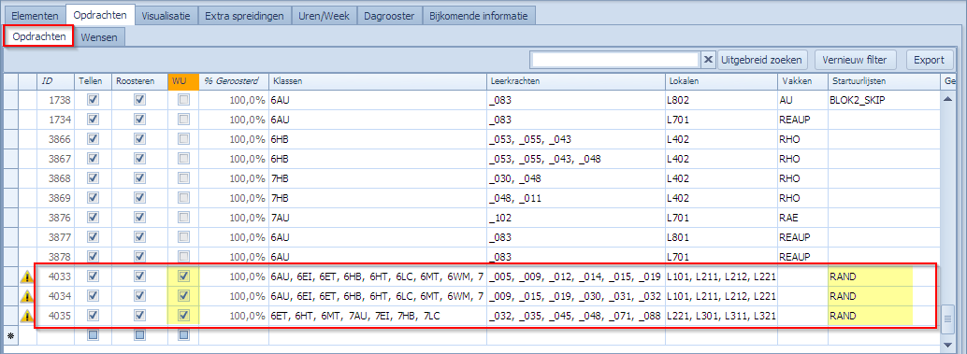The height and width of the screenshot is (354, 967).
Task: Toggle Roosteren checkbox for row 1734
Action: (139, 120)
